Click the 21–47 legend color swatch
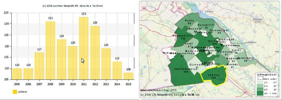 click(260, 82)
